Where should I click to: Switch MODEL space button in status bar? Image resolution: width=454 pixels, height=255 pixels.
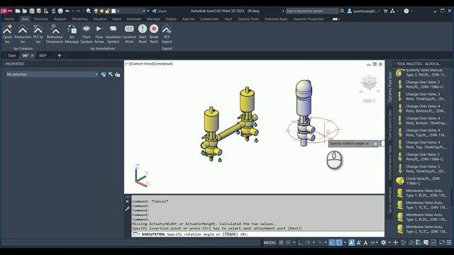tap(270, 242)
